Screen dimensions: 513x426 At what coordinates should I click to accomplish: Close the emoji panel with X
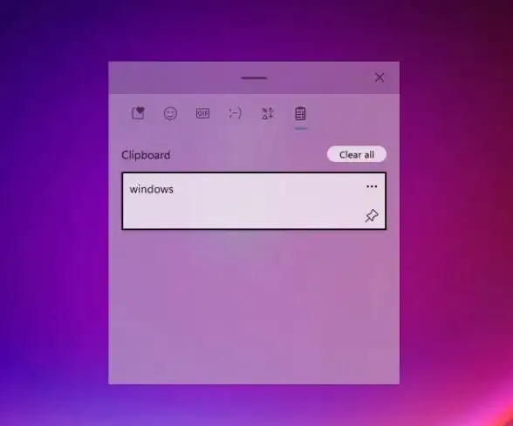pyautogui.click(x=380, y=78)
